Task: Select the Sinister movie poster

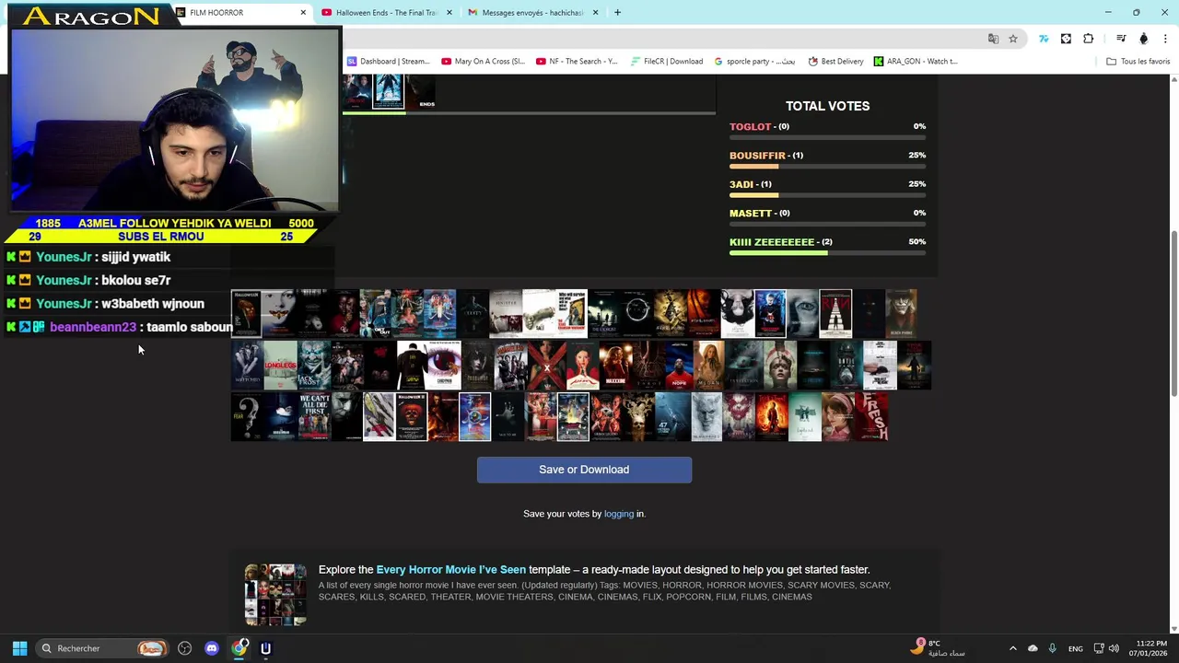Action: pyautogui.click(x=506, y=313)
